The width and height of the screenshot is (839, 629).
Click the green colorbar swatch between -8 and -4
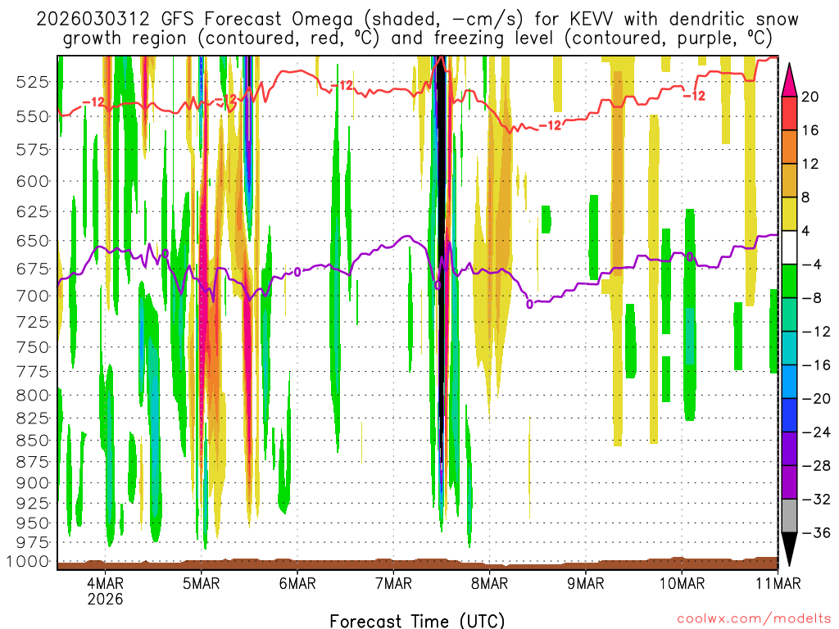789,282
